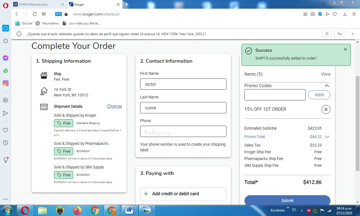360x216 pixels.
Task: Switch to the SHRM Membership tab
Action: 39,4
